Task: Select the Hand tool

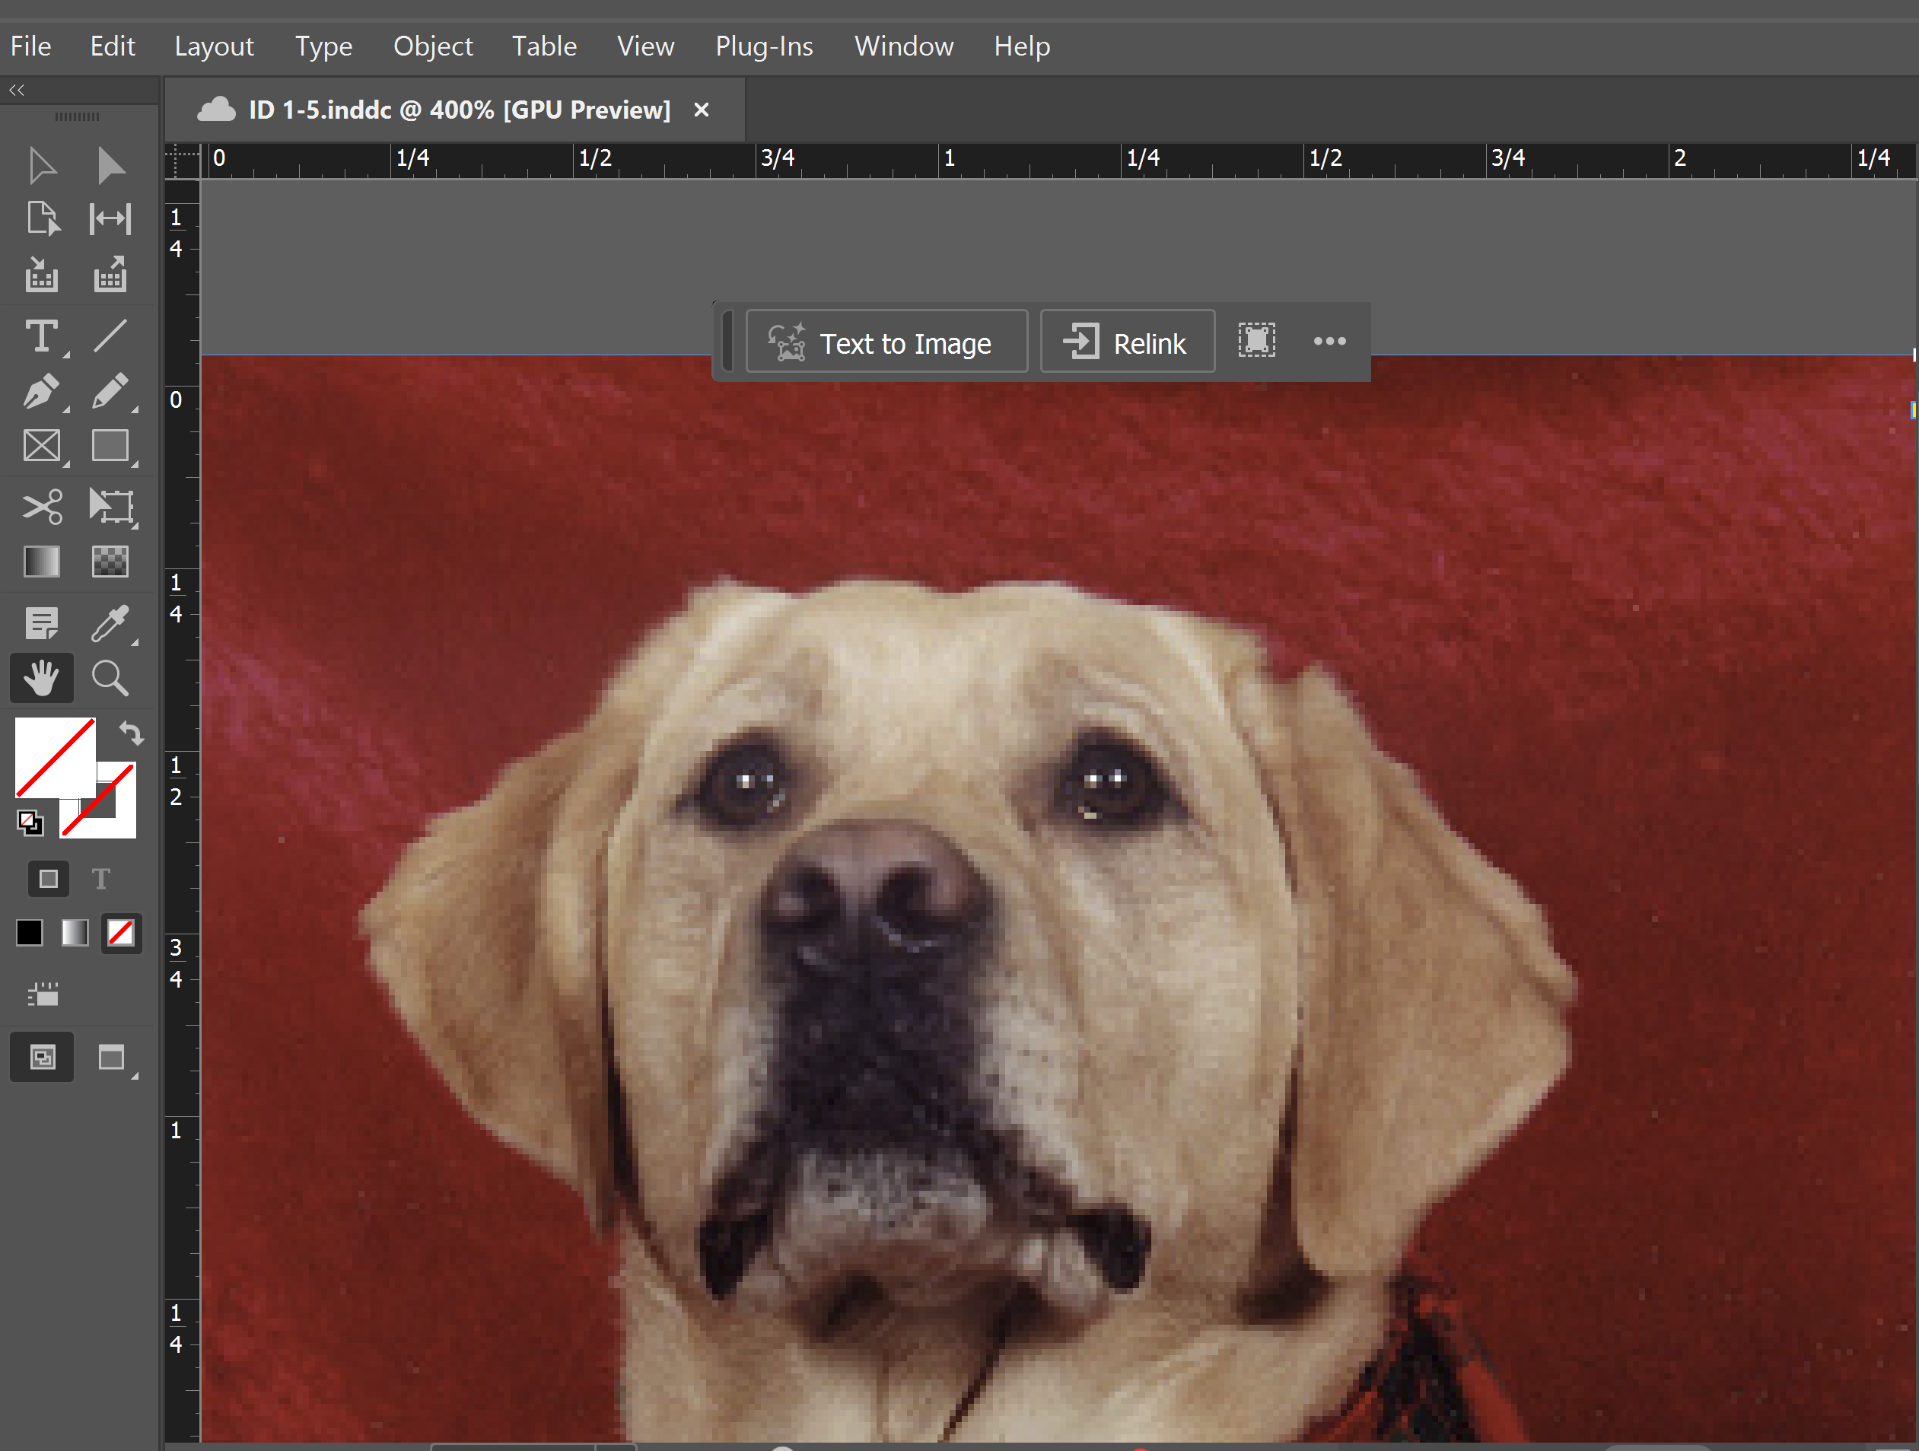Action: coord(42,678)
